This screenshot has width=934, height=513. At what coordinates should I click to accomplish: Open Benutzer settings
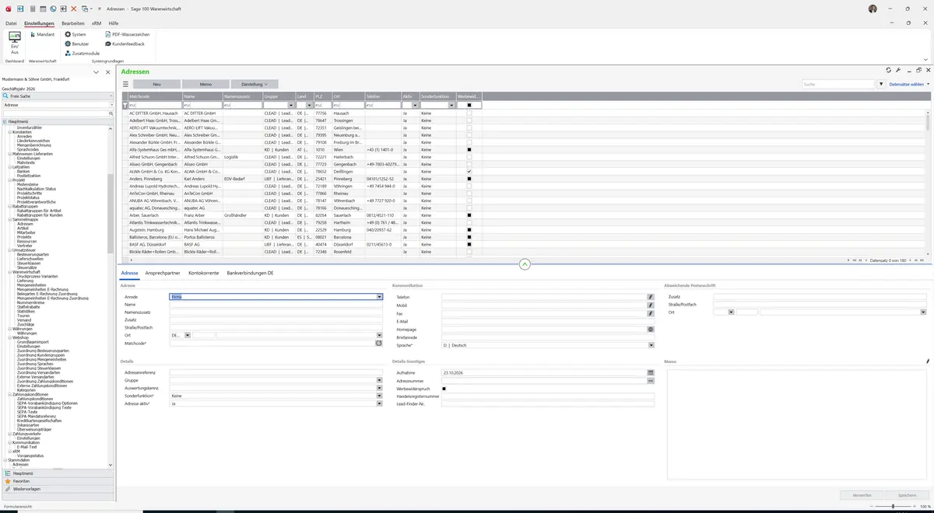tap(77, 44)
